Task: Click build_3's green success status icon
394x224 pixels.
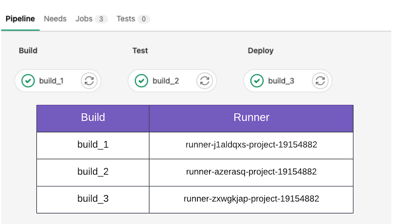Action: (257, 81)
